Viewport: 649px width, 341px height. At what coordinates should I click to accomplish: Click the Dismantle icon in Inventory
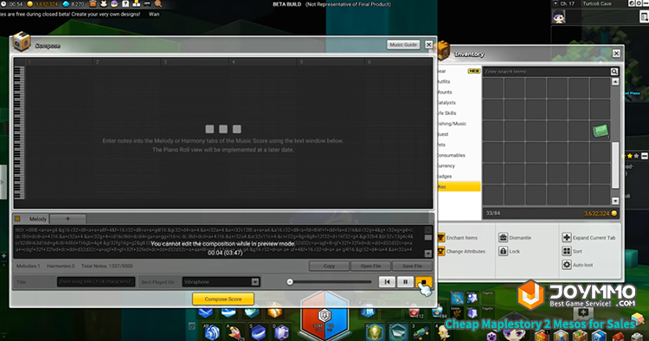(x=503, y=237)
